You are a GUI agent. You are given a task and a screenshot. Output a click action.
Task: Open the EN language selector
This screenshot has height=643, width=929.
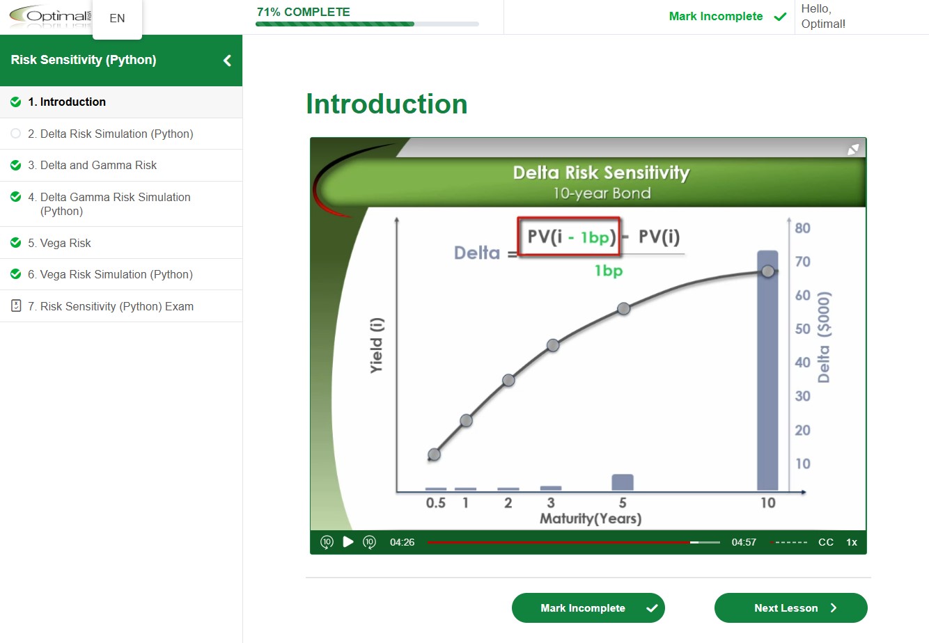coord(117,19)
